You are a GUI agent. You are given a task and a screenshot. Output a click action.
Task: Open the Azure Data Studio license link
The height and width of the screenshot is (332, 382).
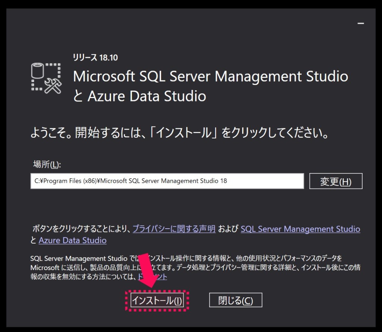point(73,240)
